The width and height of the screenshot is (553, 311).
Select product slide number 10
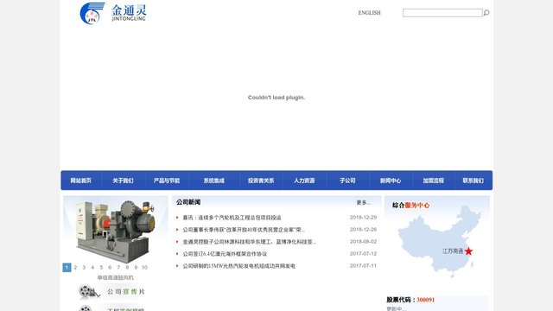[x=144, y=267]
